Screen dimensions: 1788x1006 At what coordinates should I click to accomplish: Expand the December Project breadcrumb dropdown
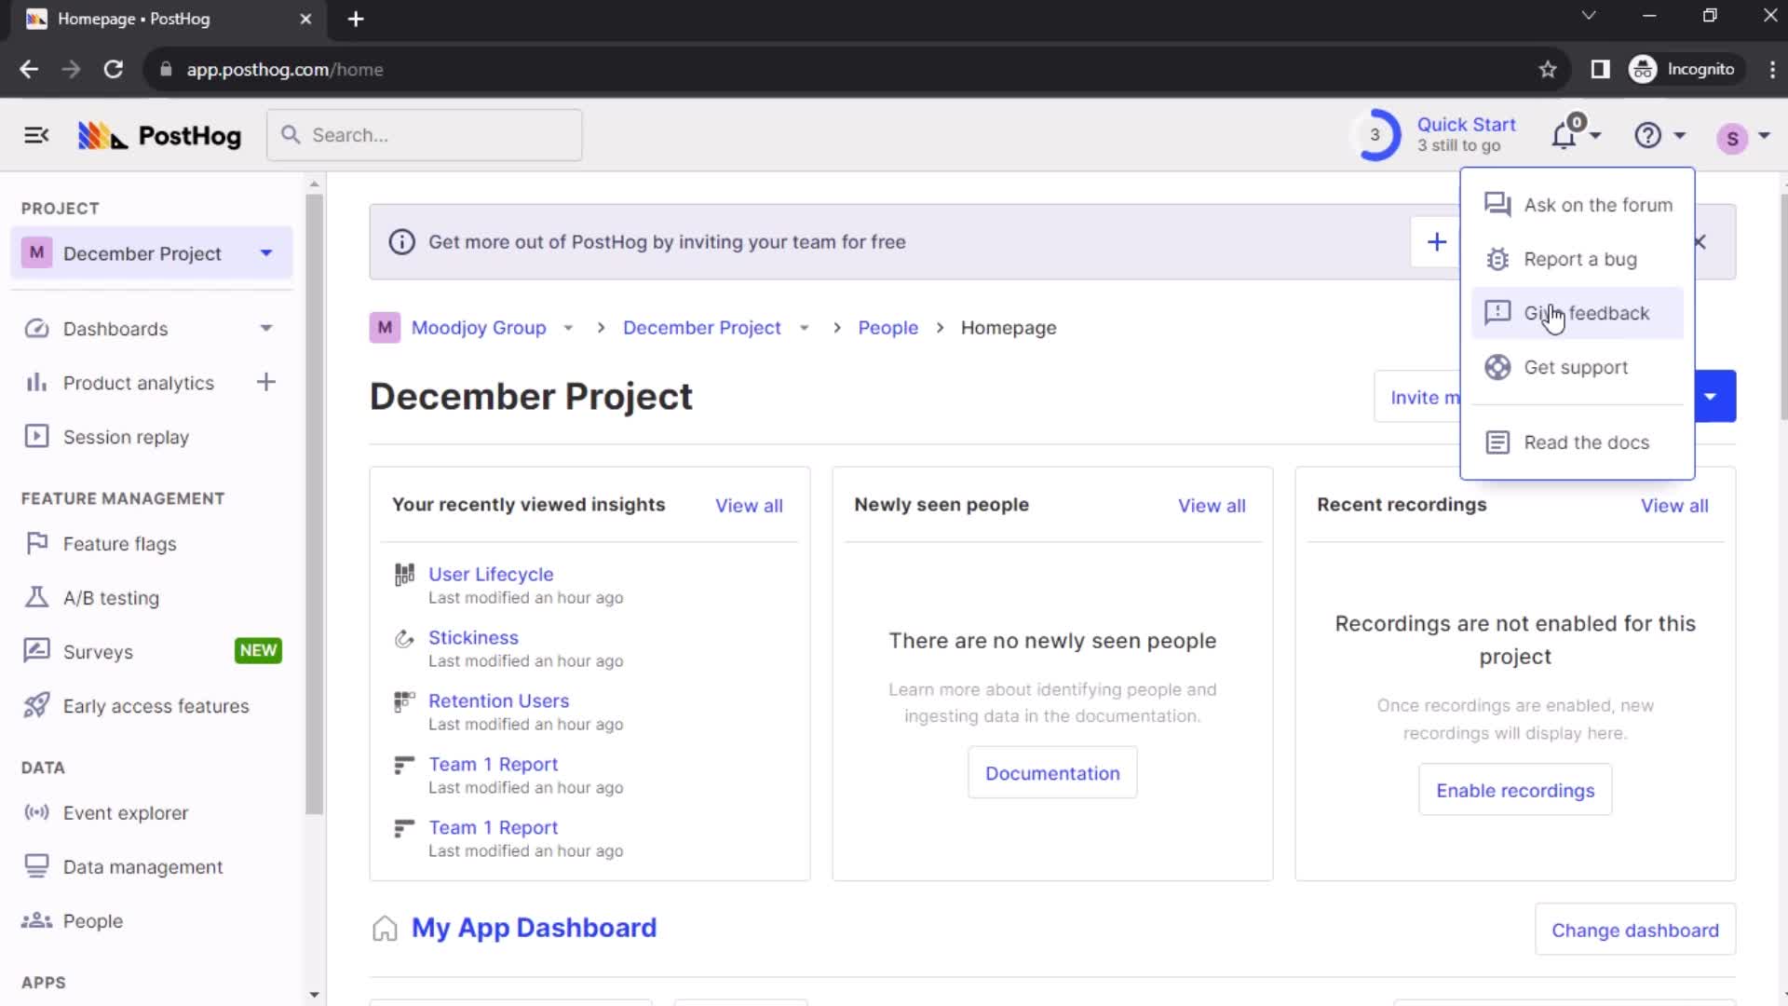pos(805,328)
